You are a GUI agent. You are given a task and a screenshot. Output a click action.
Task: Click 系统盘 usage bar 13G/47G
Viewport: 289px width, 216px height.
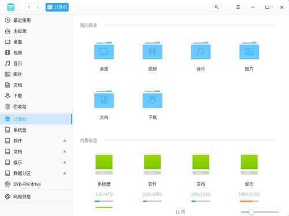(104, 201)
